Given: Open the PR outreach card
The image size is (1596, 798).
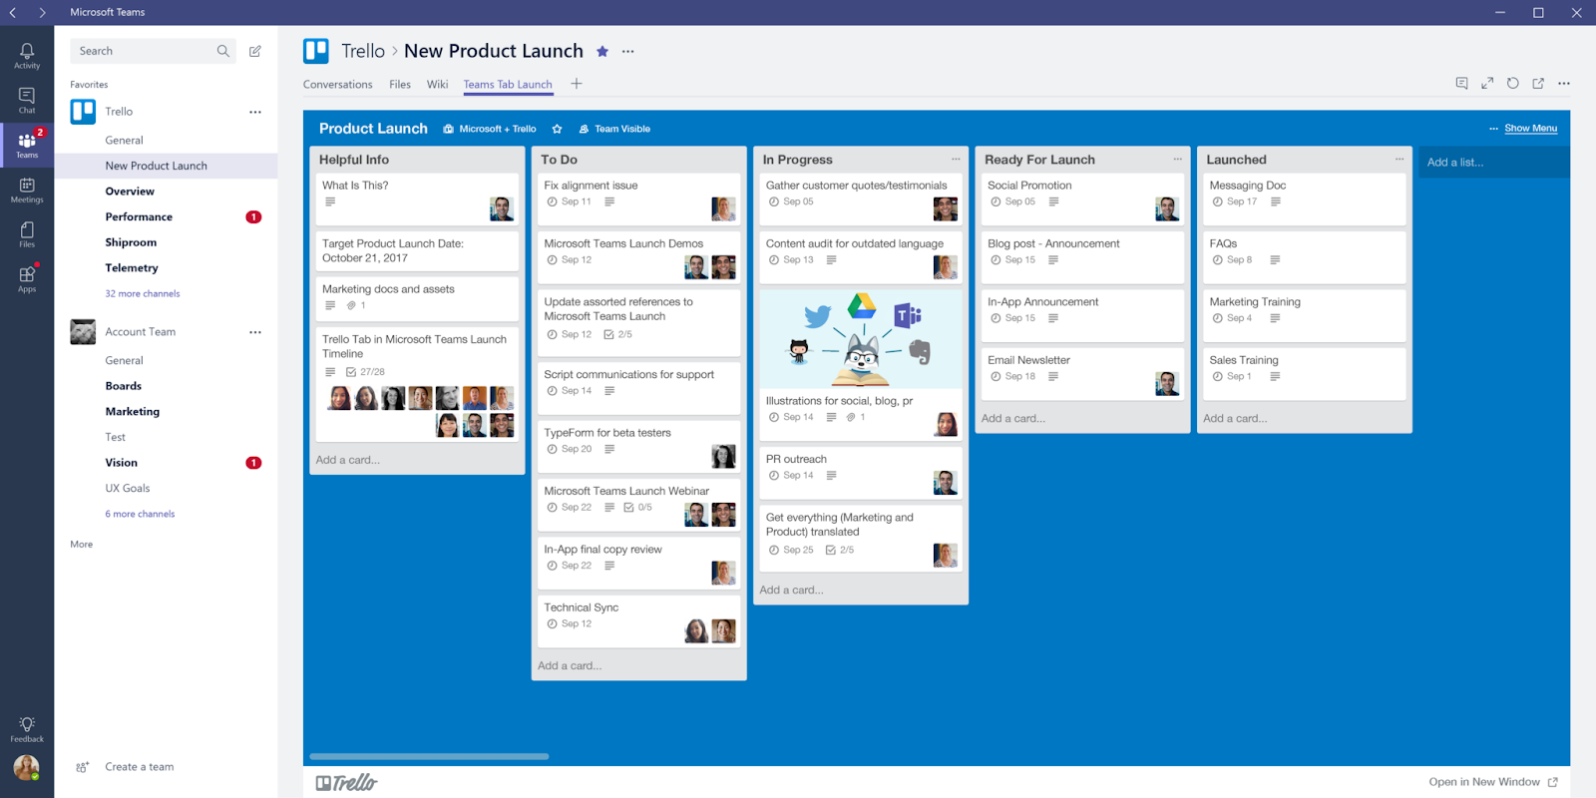Looking at the screenshot, I should click(861, 473).
